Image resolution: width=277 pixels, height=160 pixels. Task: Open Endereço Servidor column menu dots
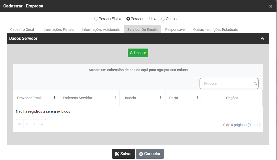tap(115, 98)
